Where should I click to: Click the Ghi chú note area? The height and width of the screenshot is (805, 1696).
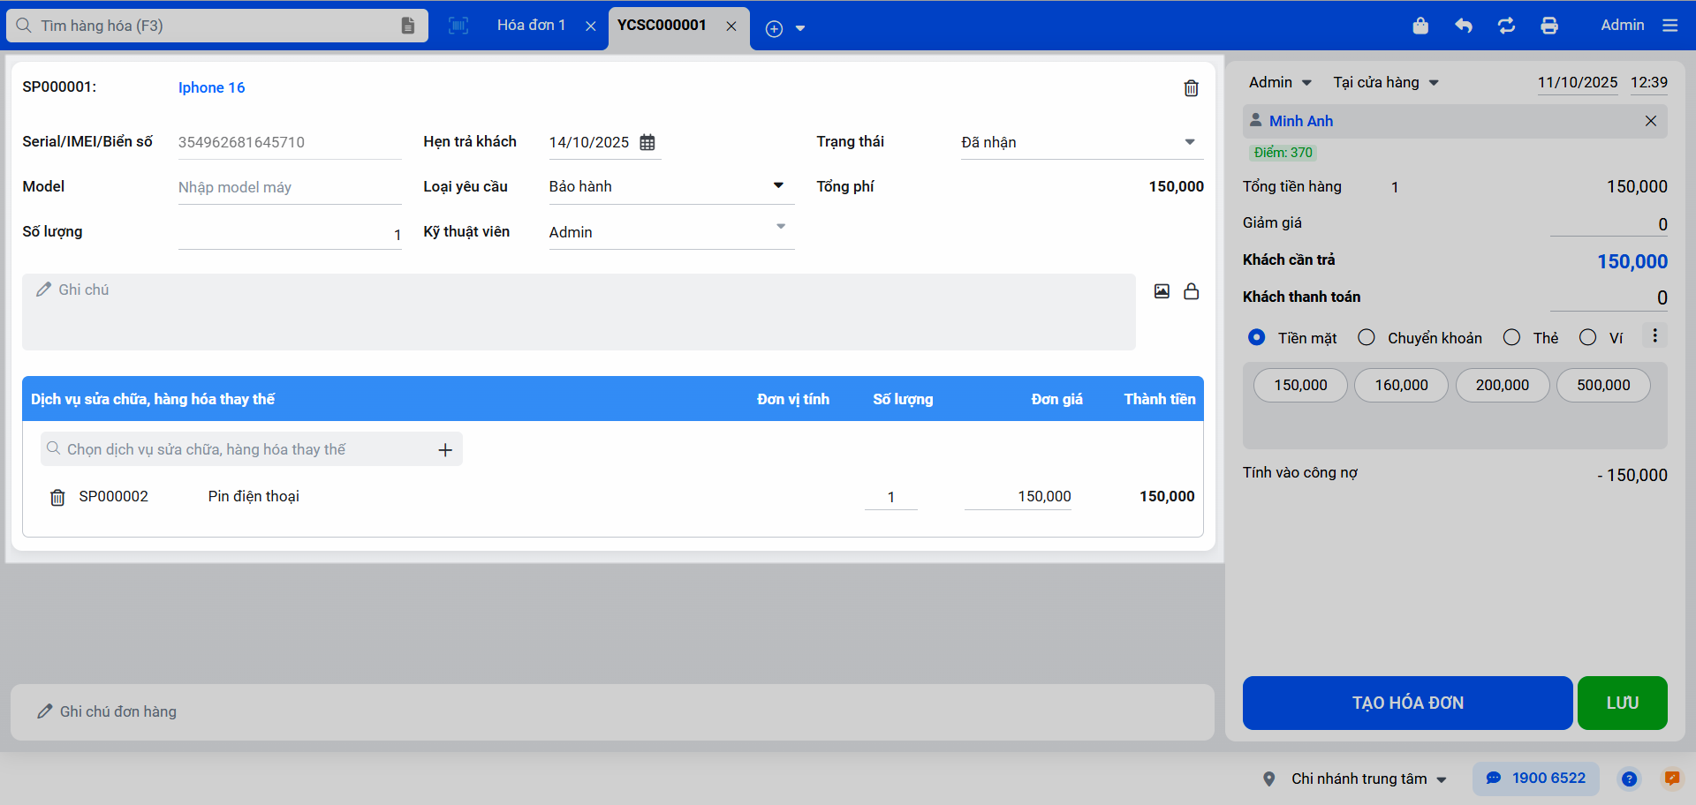point(579,312)
